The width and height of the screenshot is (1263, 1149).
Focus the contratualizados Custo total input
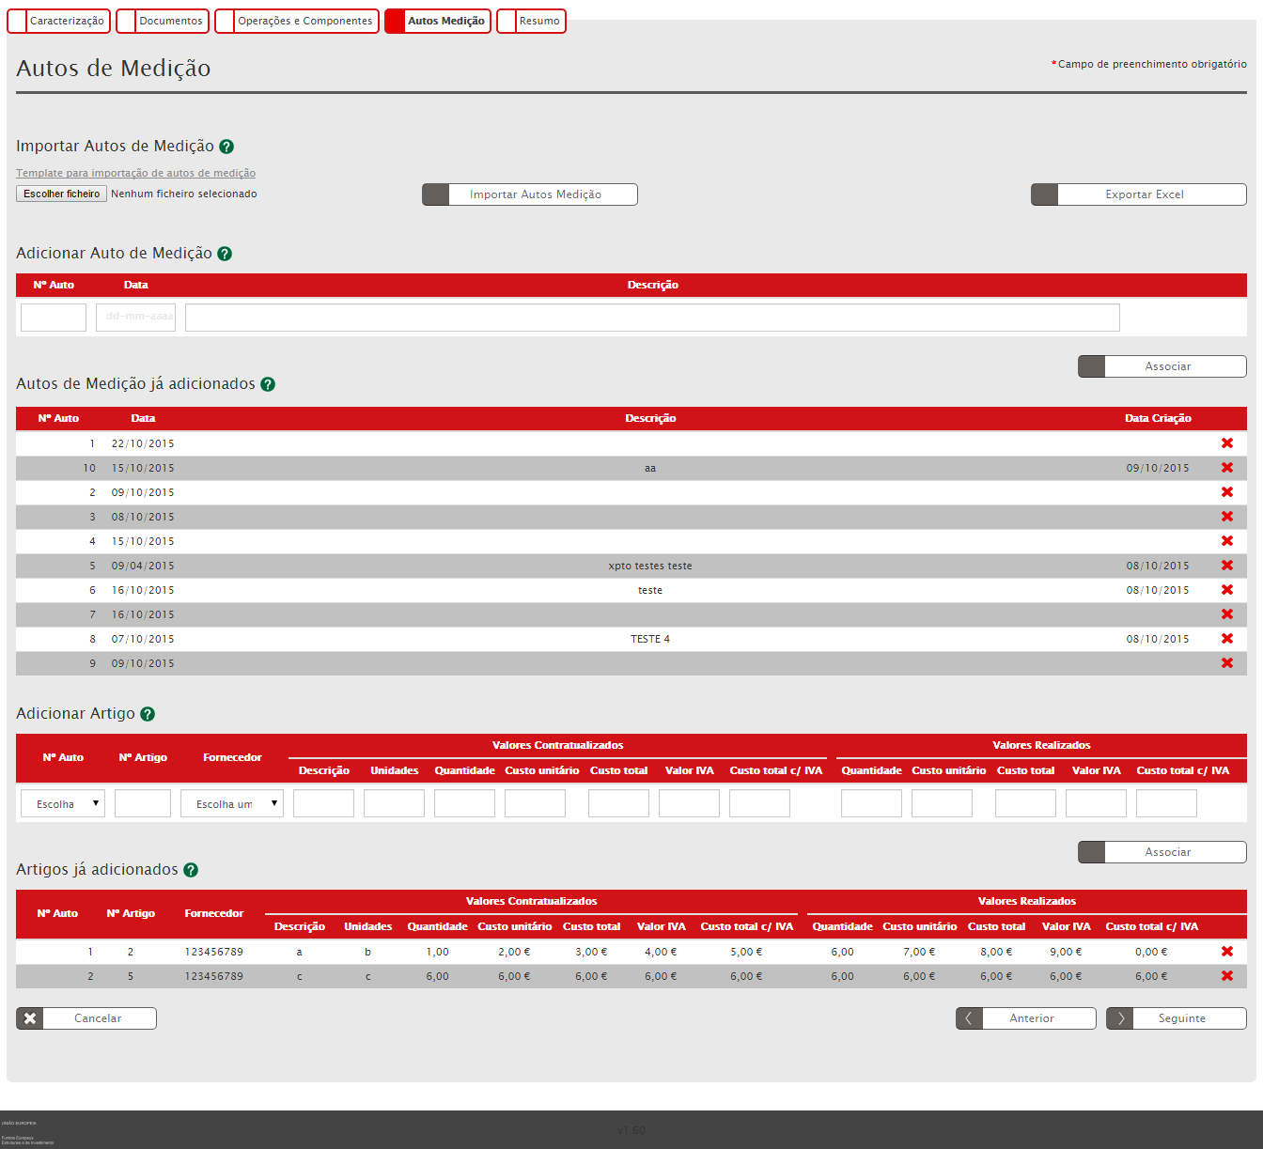618,803
